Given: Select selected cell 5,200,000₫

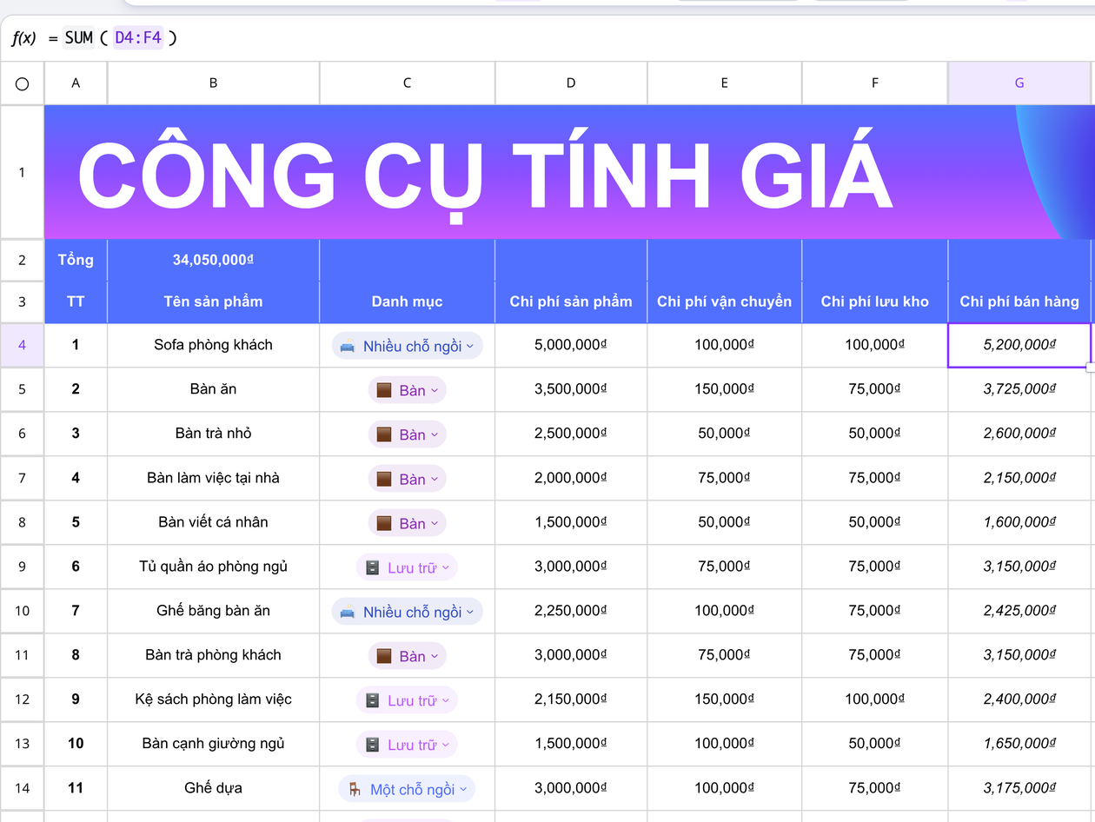Looking at the screenshot, I should pos(1019,345).
